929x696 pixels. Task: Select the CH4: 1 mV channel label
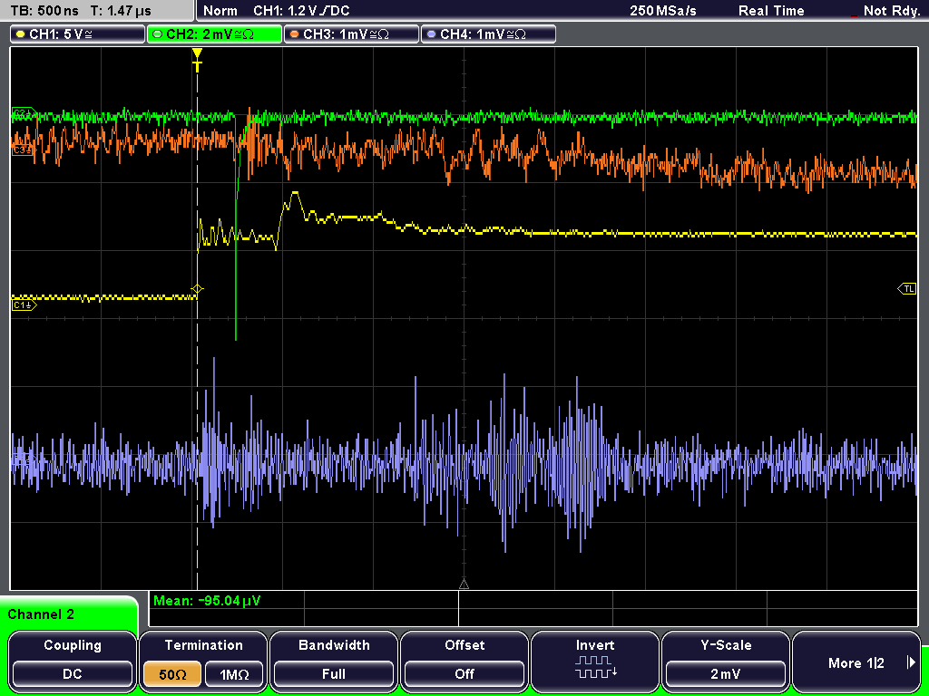[488, 34]
